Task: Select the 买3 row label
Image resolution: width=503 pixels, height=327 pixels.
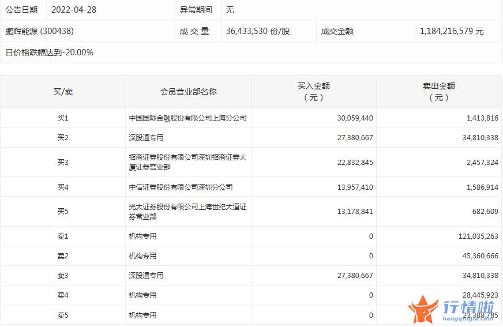Action: point(63,162)
